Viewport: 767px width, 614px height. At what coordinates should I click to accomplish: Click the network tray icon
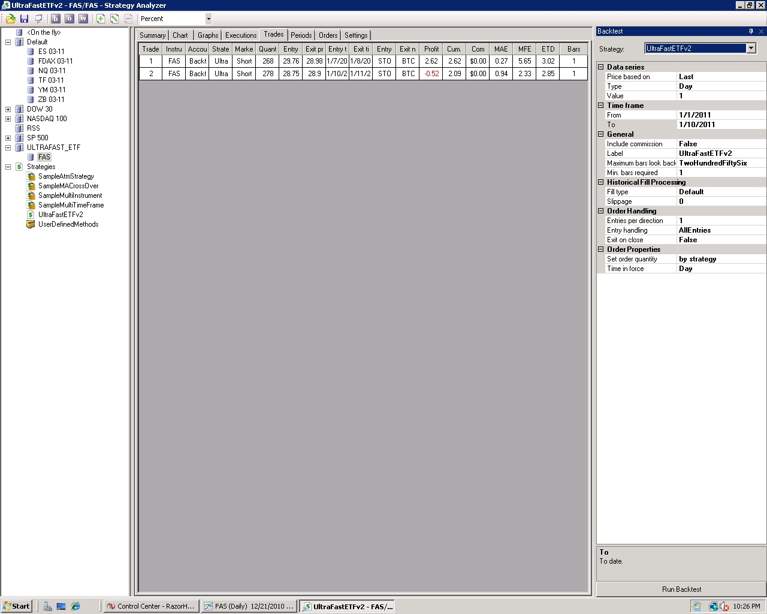(714, 606)
